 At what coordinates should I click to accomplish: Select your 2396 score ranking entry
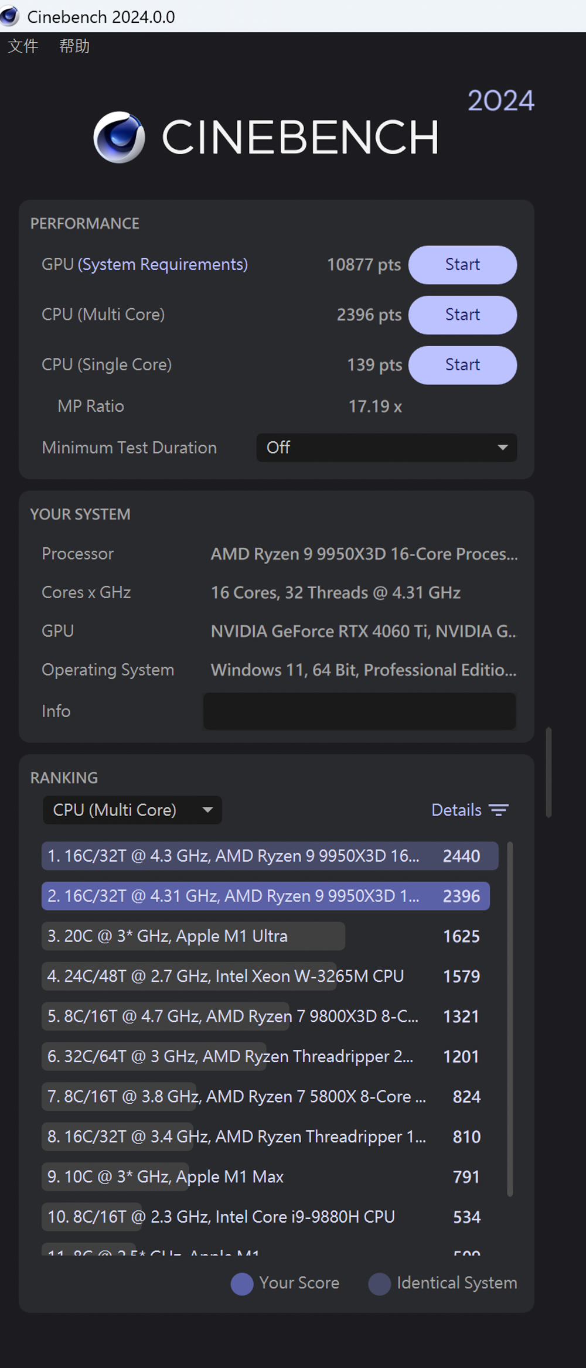click(x=265, y=896)
